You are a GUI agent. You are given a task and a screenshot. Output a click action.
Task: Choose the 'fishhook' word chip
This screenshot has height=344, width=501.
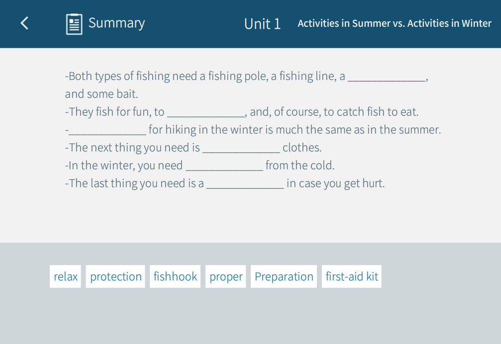point(175,276)
